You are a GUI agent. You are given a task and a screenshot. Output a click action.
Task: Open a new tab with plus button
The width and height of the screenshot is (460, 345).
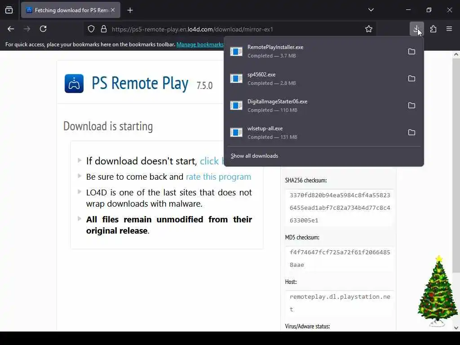(x=130, y=10)
